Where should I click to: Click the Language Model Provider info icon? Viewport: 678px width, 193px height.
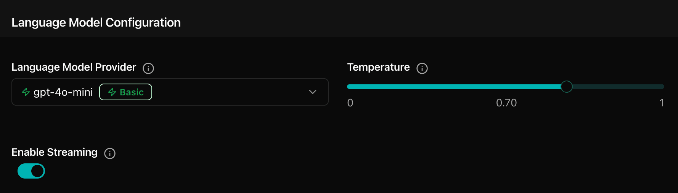148,68
